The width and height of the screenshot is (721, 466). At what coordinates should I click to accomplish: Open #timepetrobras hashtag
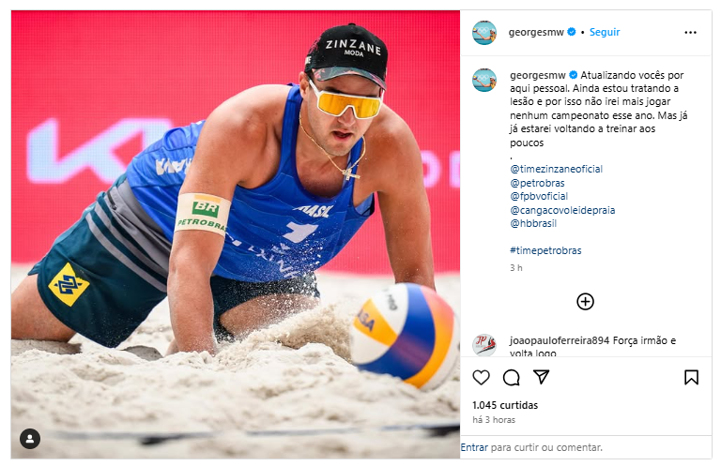click(x=545, y=250)
